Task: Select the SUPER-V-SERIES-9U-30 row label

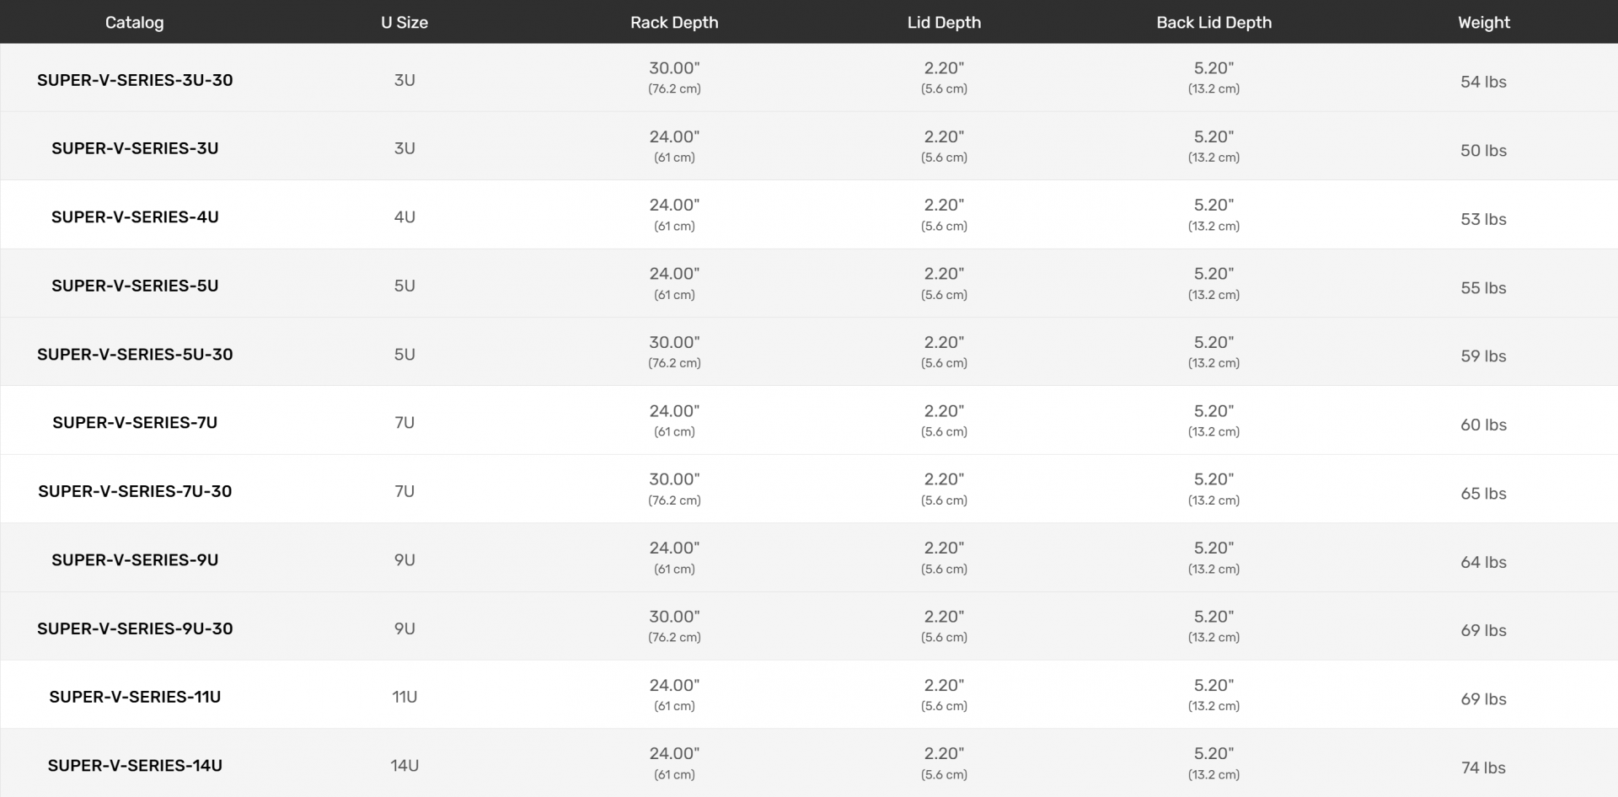Action: [135, 629]
